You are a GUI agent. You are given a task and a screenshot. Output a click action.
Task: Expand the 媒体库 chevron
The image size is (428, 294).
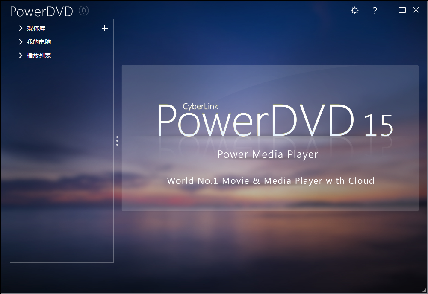tap(21, 28)
